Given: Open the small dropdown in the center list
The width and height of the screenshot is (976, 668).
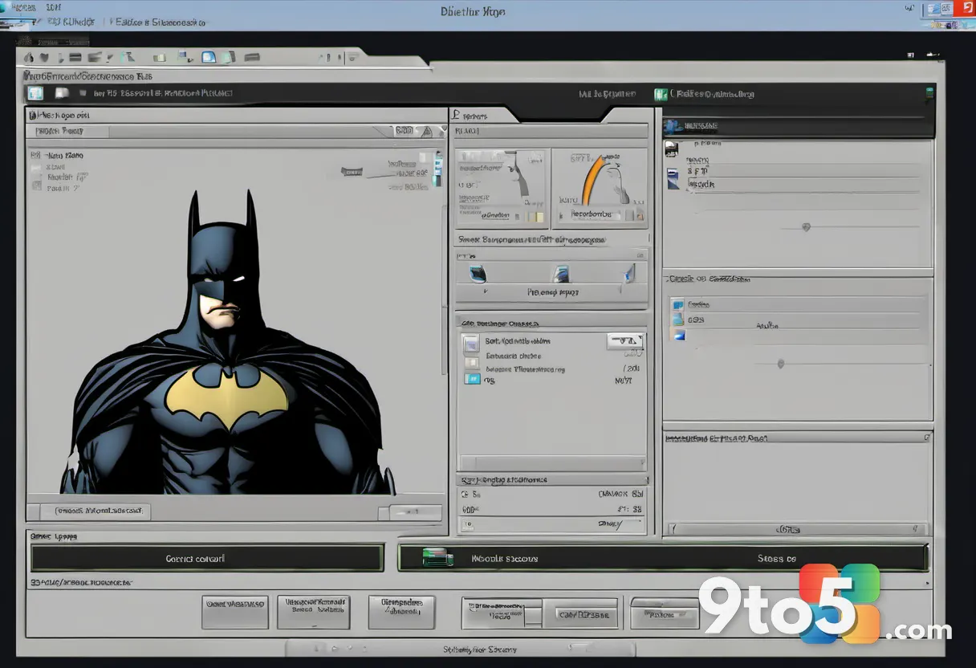Looking at the screenshot, I should click(x=624, y=341).
